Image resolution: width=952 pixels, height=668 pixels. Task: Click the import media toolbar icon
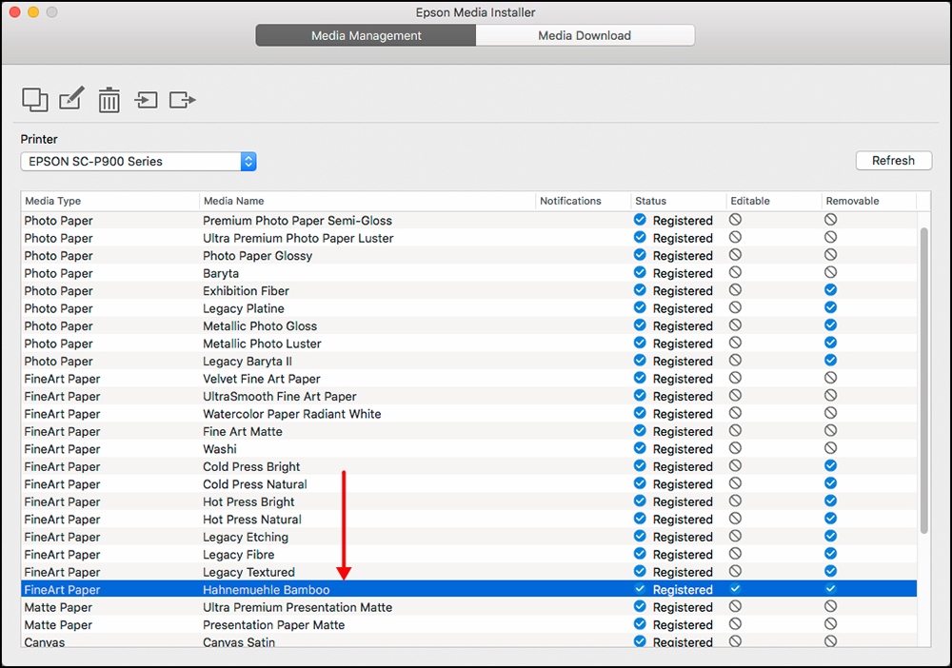[x=146, y=100]
